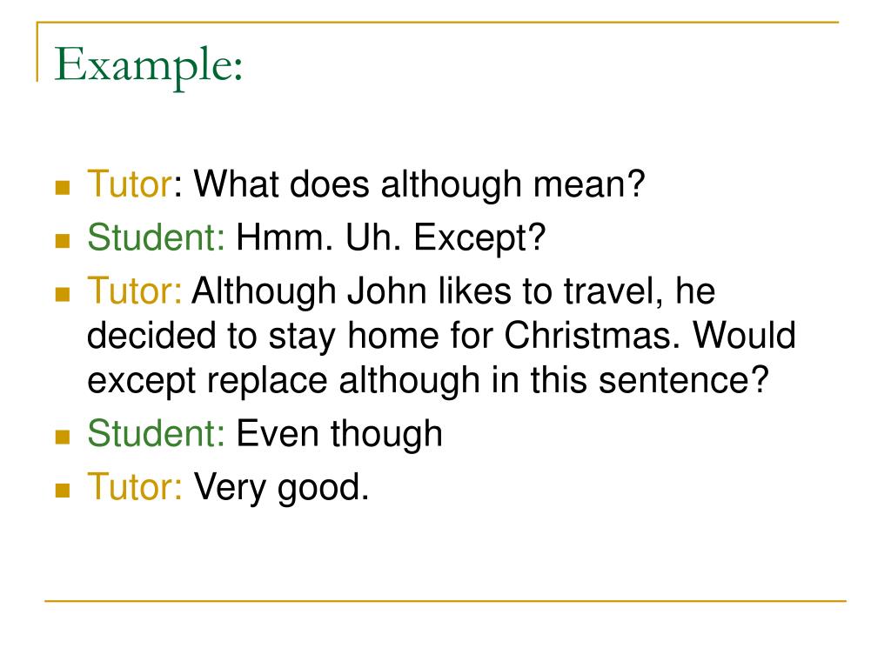The image size is (891, 668).
Task: Click the gold horizontal line at slide bottom
Action: click(x=445, y=600)
